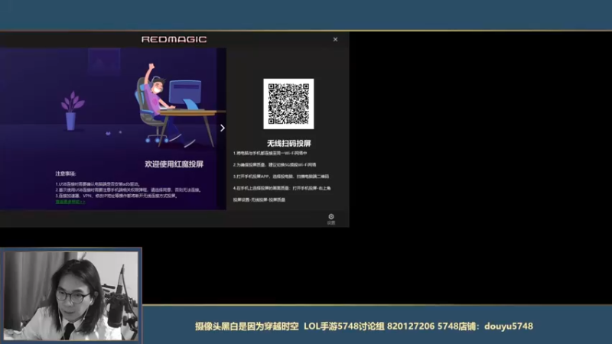Click the bottom banner text with douyu5748
Viewport: 612px width, 344px height.
(364, 326)
